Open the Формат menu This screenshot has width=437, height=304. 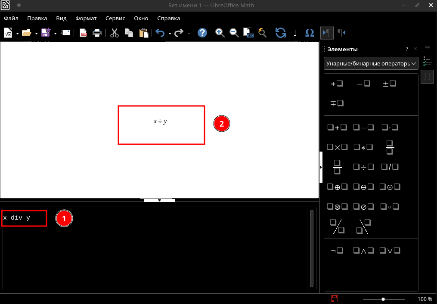pos(86,19)
